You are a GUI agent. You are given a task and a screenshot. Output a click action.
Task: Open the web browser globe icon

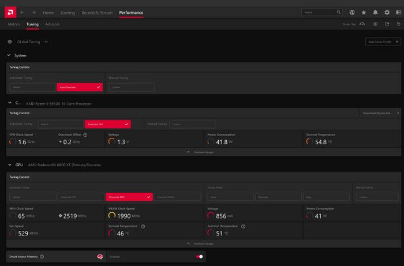click(352, 12)
